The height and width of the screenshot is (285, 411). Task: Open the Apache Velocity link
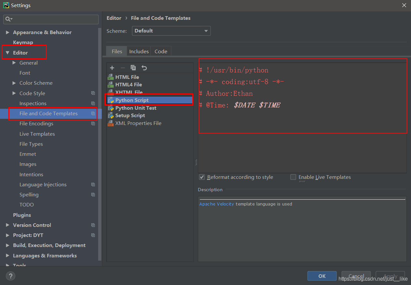pos(216,204)
